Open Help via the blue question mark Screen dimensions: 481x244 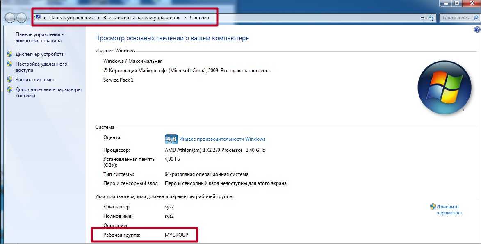pos(477,30)
